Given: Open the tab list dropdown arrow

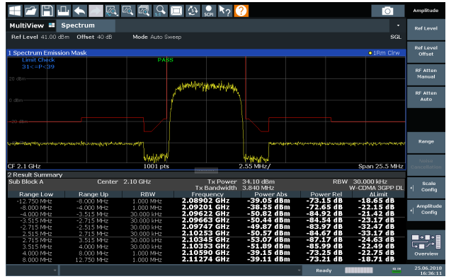Looking at the screenshot, I should [x=398, y=25].
